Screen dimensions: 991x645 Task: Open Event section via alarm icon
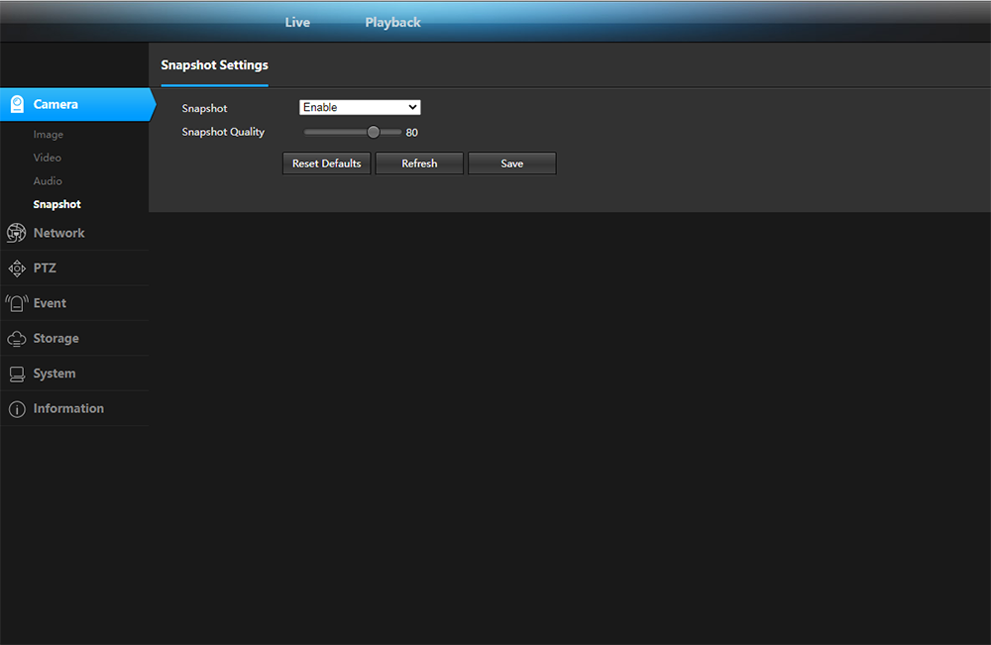click(x=16, y=303)
